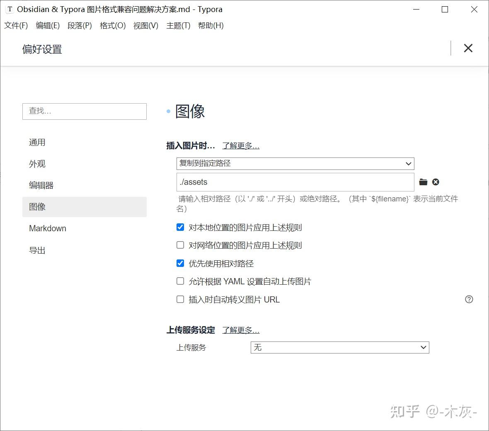Enable 对网络位置的图片应用上述规则

[x=180, y=245]
